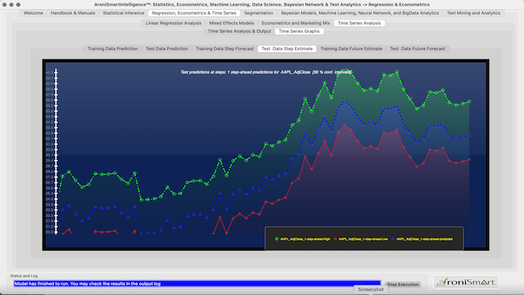
Task: Click the AroniSmart logo
Action: point(466,282)
